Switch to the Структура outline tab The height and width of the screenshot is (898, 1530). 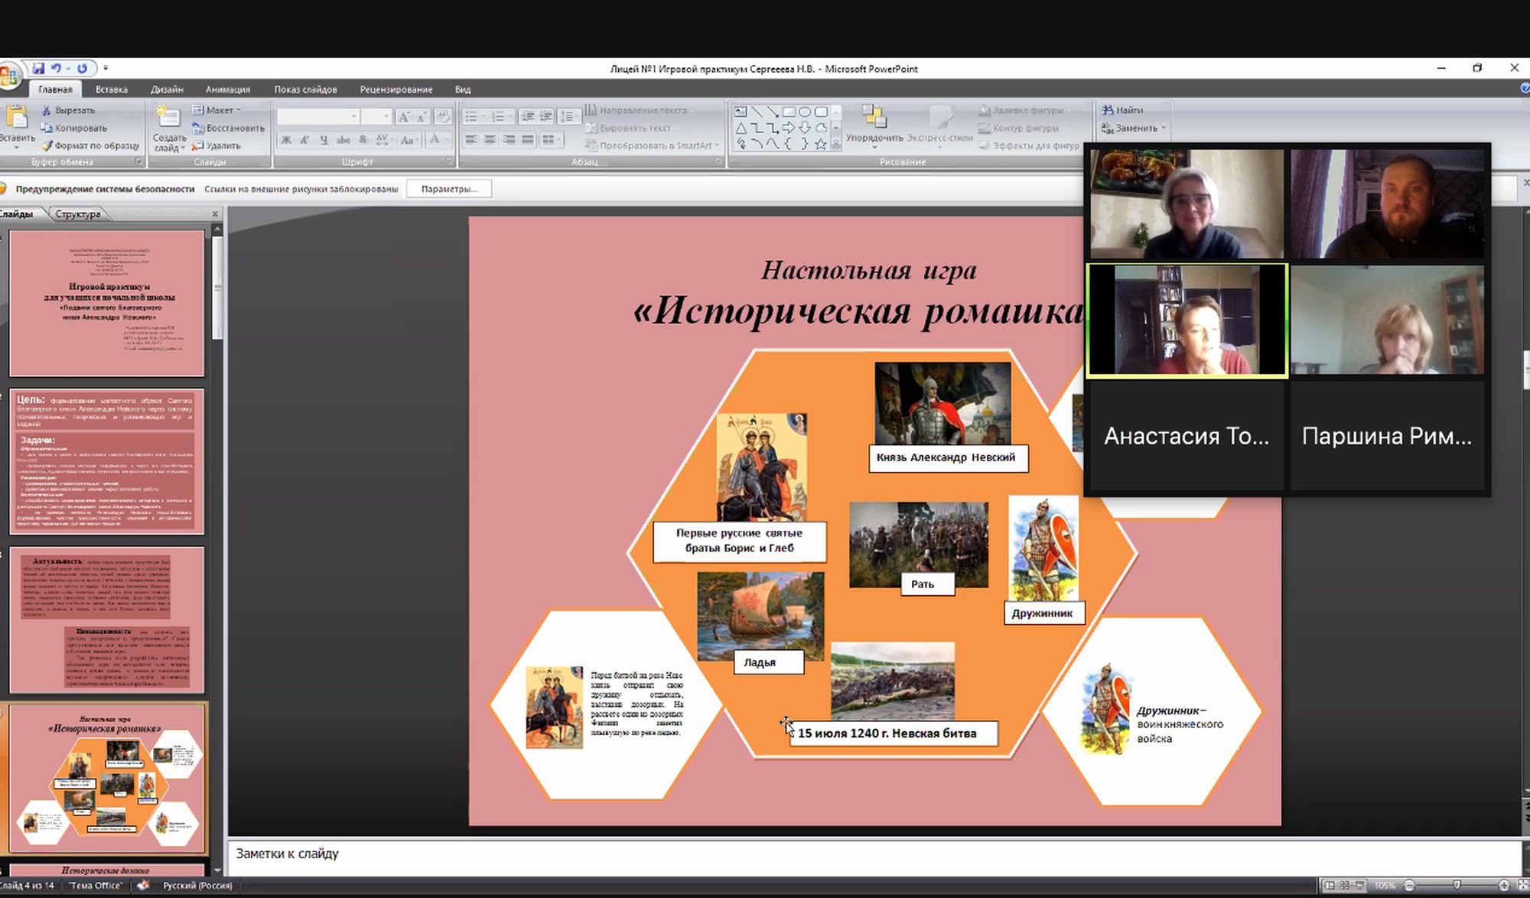[x=78, y=214]
